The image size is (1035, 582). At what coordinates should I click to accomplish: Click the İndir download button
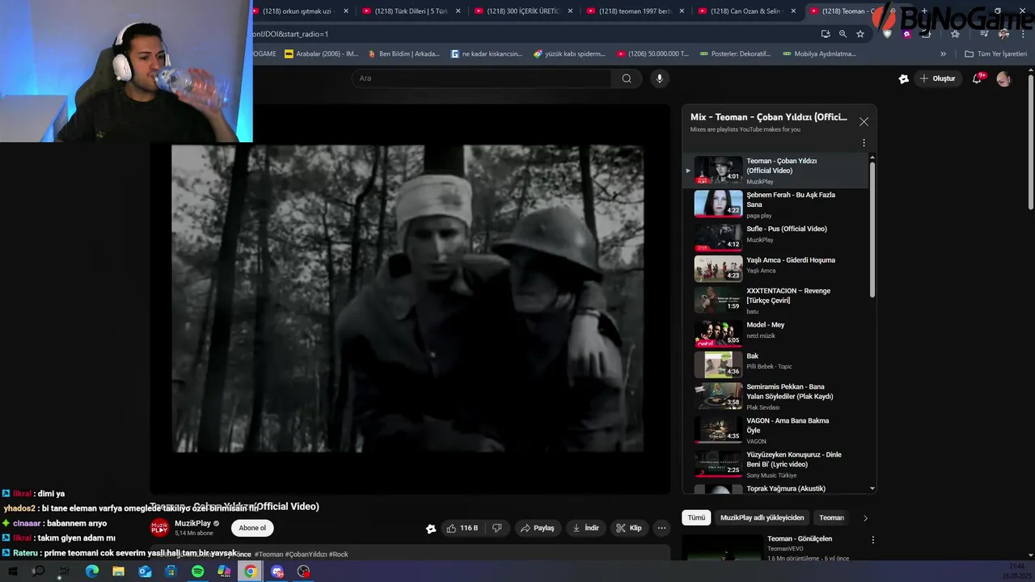pyautogui.click(x=585, y=528)
